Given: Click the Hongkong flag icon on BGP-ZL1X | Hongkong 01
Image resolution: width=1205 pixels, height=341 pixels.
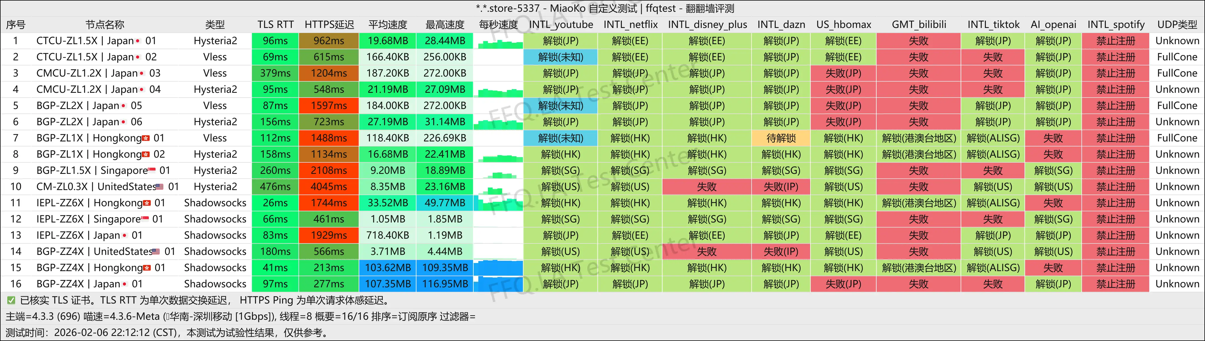Looking at the screenshot, I should [x=145, y=138].
